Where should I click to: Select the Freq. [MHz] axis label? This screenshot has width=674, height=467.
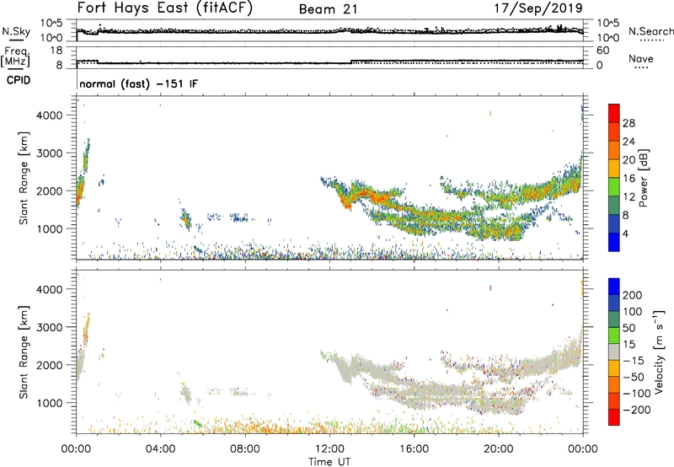(x=16, y=57)
